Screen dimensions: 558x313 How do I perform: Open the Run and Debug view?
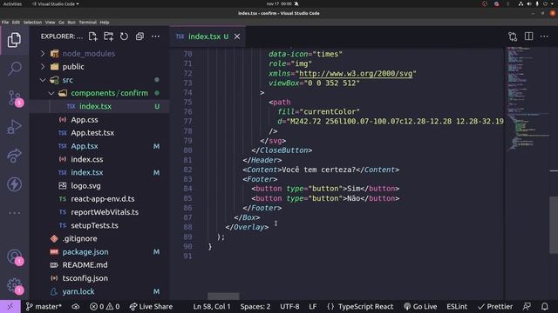[14, 127]
